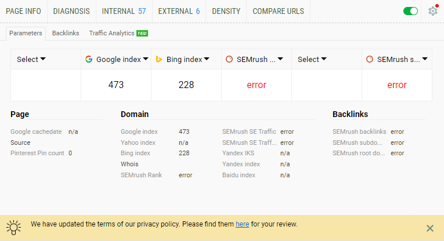Switch to the DENSITY tab
The height and width of the screenshot is (241, 444).
point(226,12)
